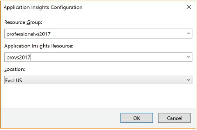Click empty space inside Resource Group field
This screenshot has height=130, width=197.
tap(116, 34)
